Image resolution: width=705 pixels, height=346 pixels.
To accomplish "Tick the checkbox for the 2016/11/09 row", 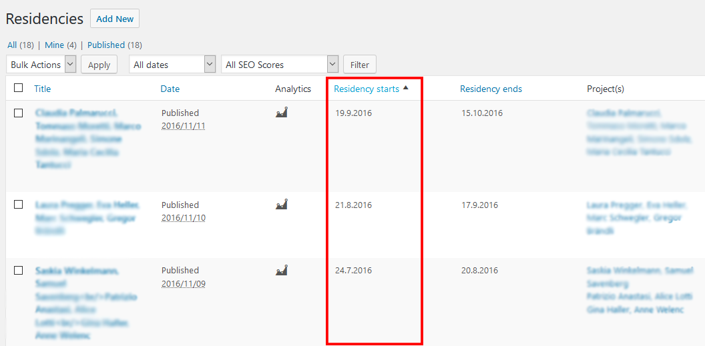I will (19, 270).
